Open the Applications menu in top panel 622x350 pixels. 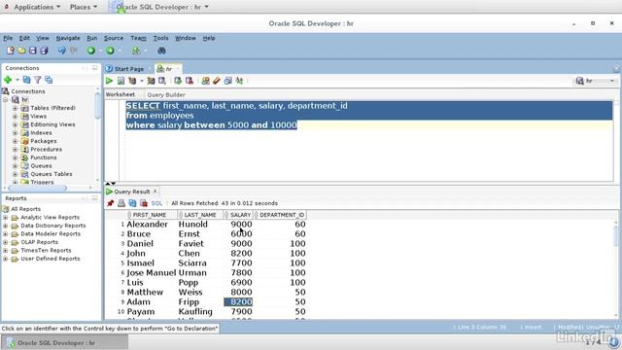pos(37,7)
